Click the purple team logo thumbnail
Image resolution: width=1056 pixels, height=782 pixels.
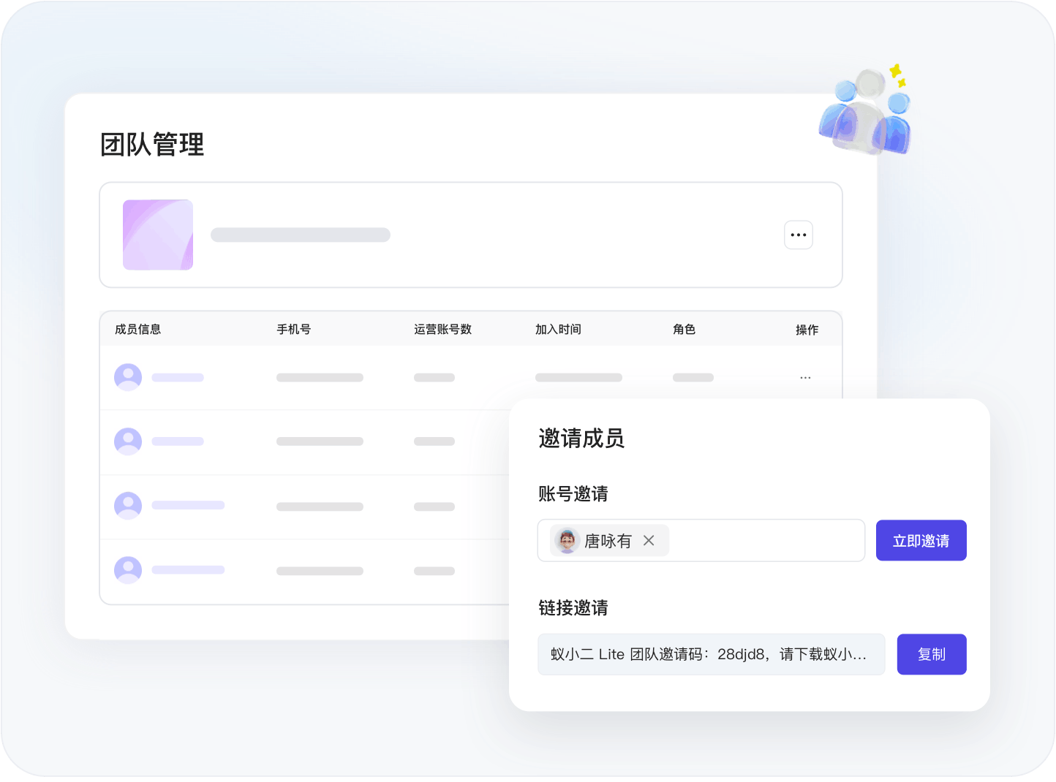click(x=158, y=235)
